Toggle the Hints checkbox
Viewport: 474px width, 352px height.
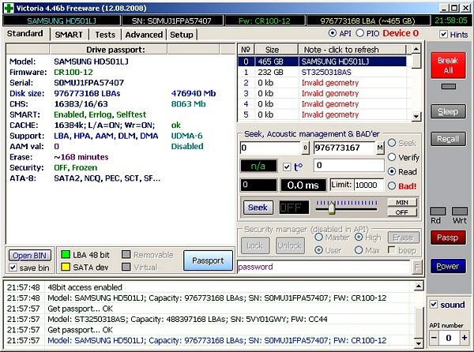(x=443, y=34)
